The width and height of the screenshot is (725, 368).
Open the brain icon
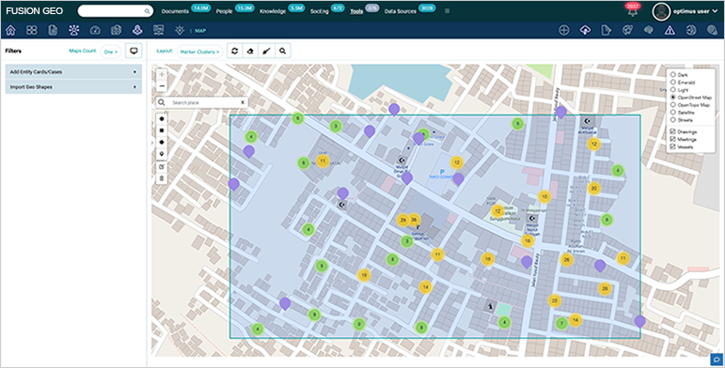click(x=648, y=30)
